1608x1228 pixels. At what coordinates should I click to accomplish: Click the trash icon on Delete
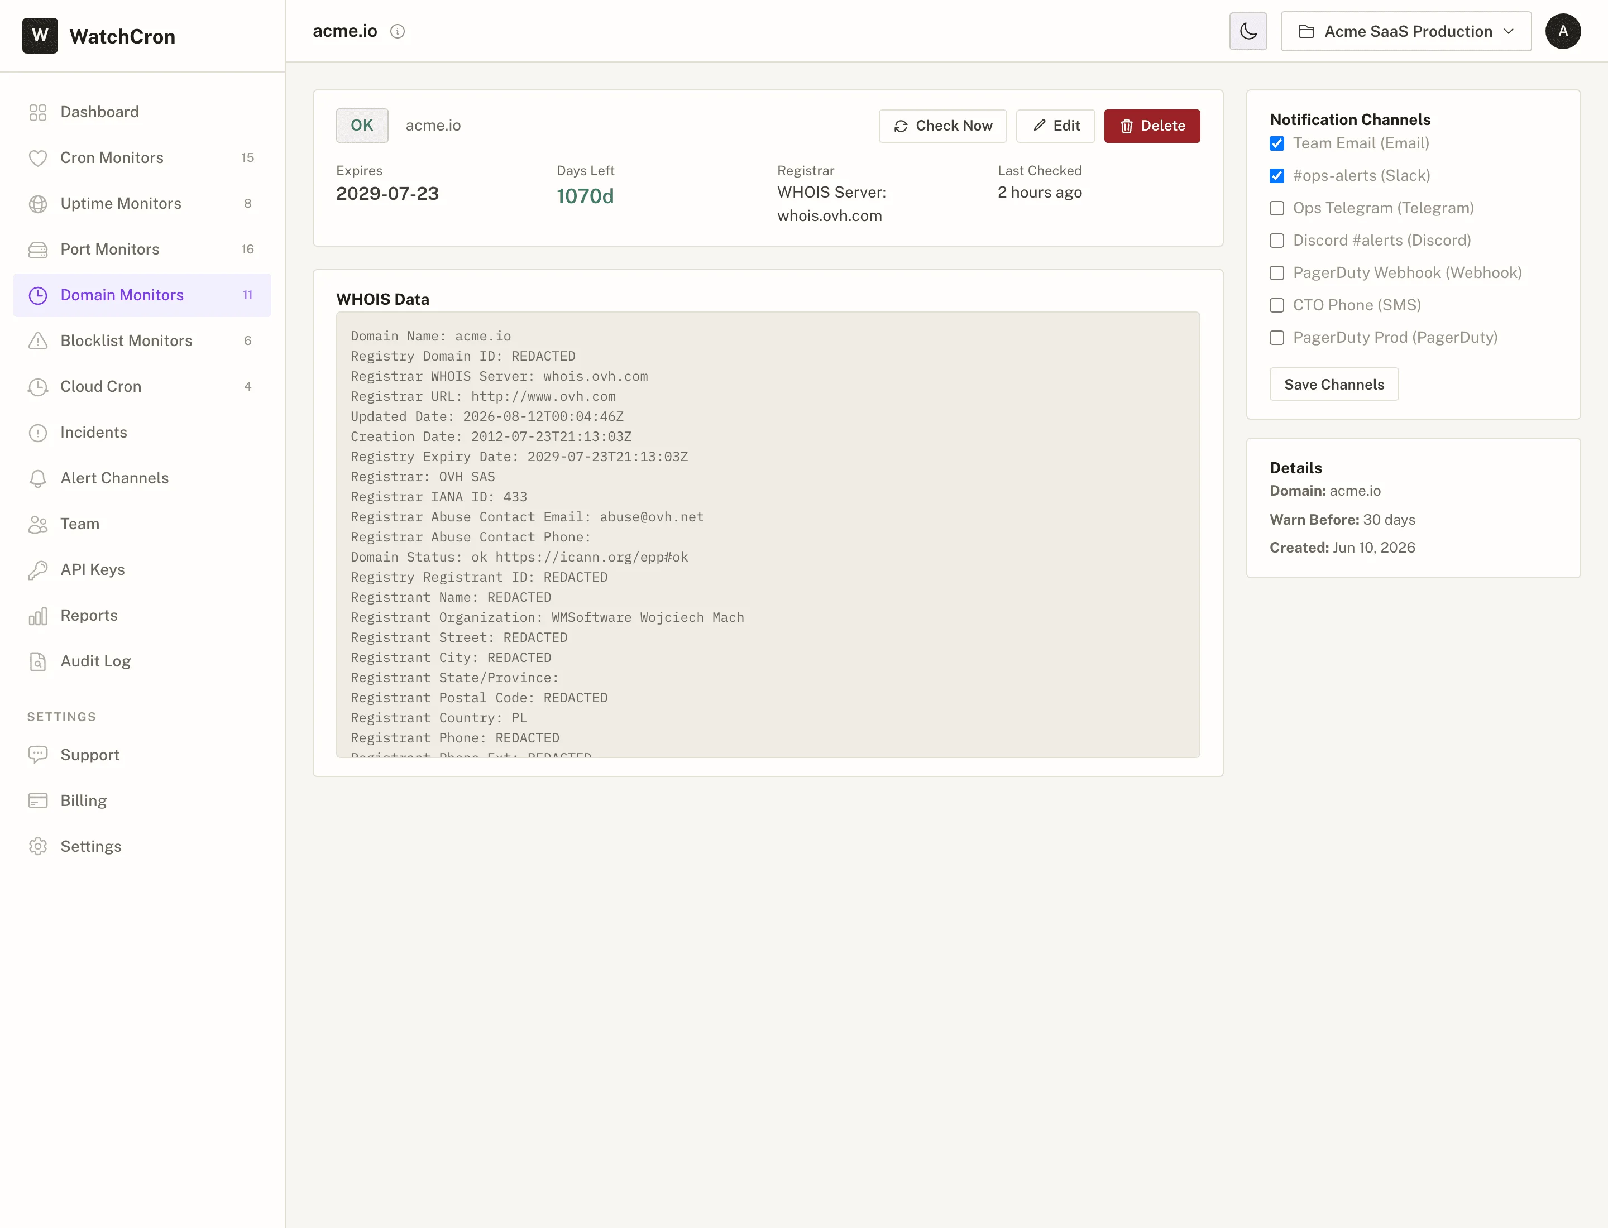click(1126, 127)
